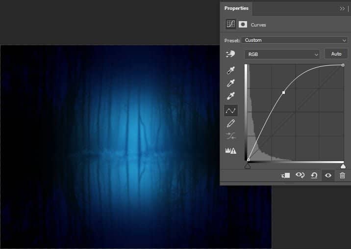351x249 pixels.
Task: Pick the gray point eyedropper
Action: [230, 84]
